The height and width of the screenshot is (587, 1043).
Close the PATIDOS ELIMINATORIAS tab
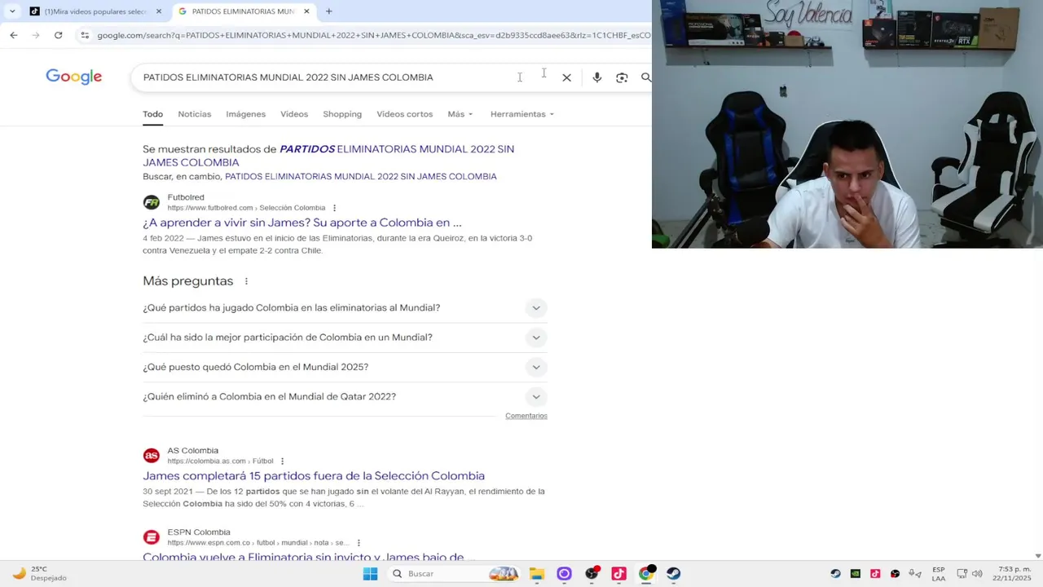[x=306, y=11]
